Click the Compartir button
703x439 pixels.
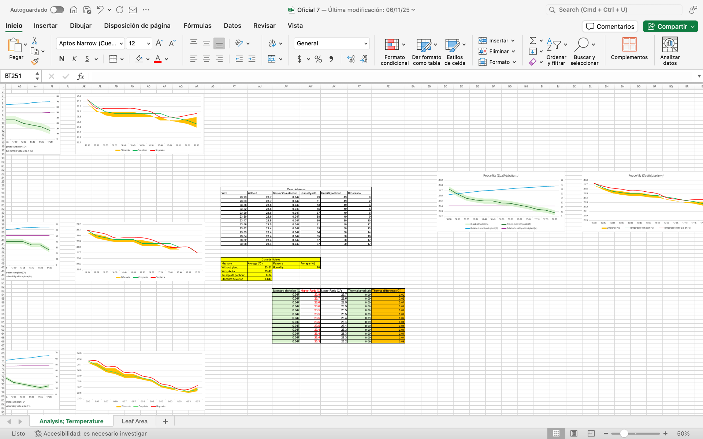coord(667,26)
